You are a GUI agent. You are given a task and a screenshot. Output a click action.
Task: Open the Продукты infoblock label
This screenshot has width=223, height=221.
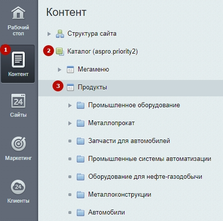click(92, 87)
